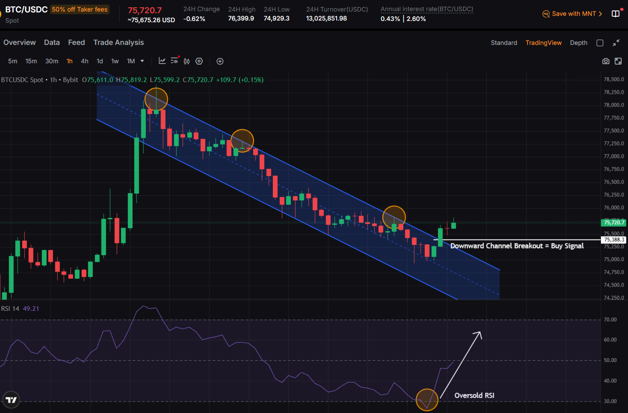
Task: Open the chart indicators icon
Action: (162, 61)
